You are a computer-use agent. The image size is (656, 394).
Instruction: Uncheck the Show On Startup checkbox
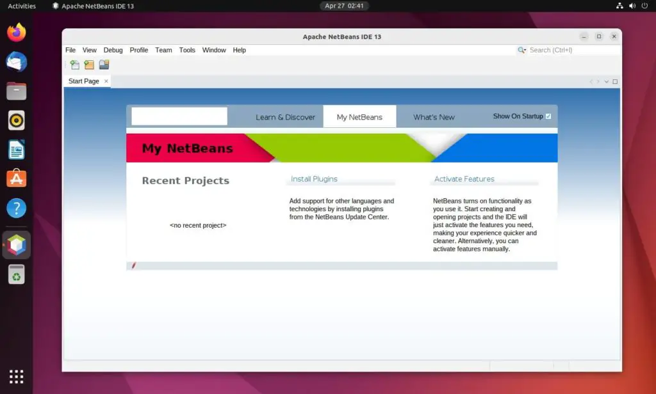tap(548, 116)
